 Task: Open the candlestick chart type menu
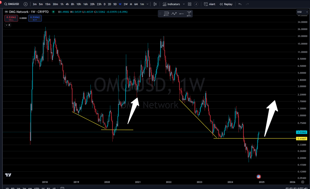point(155,4)
